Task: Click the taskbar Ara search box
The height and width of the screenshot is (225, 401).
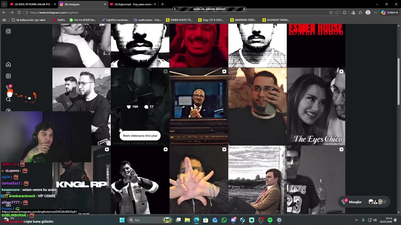Action: pyautogui.click(x=150, y=220)
